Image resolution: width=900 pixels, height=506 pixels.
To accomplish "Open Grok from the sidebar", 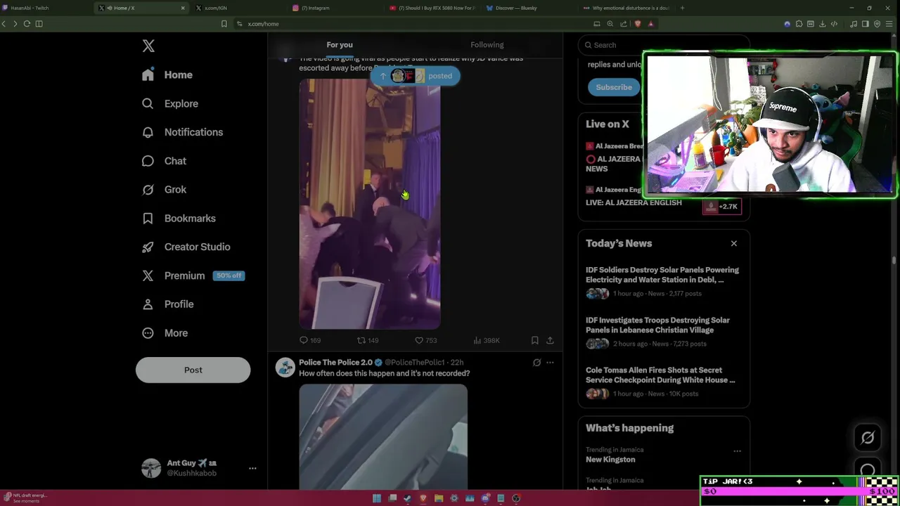I will (165, 190).
